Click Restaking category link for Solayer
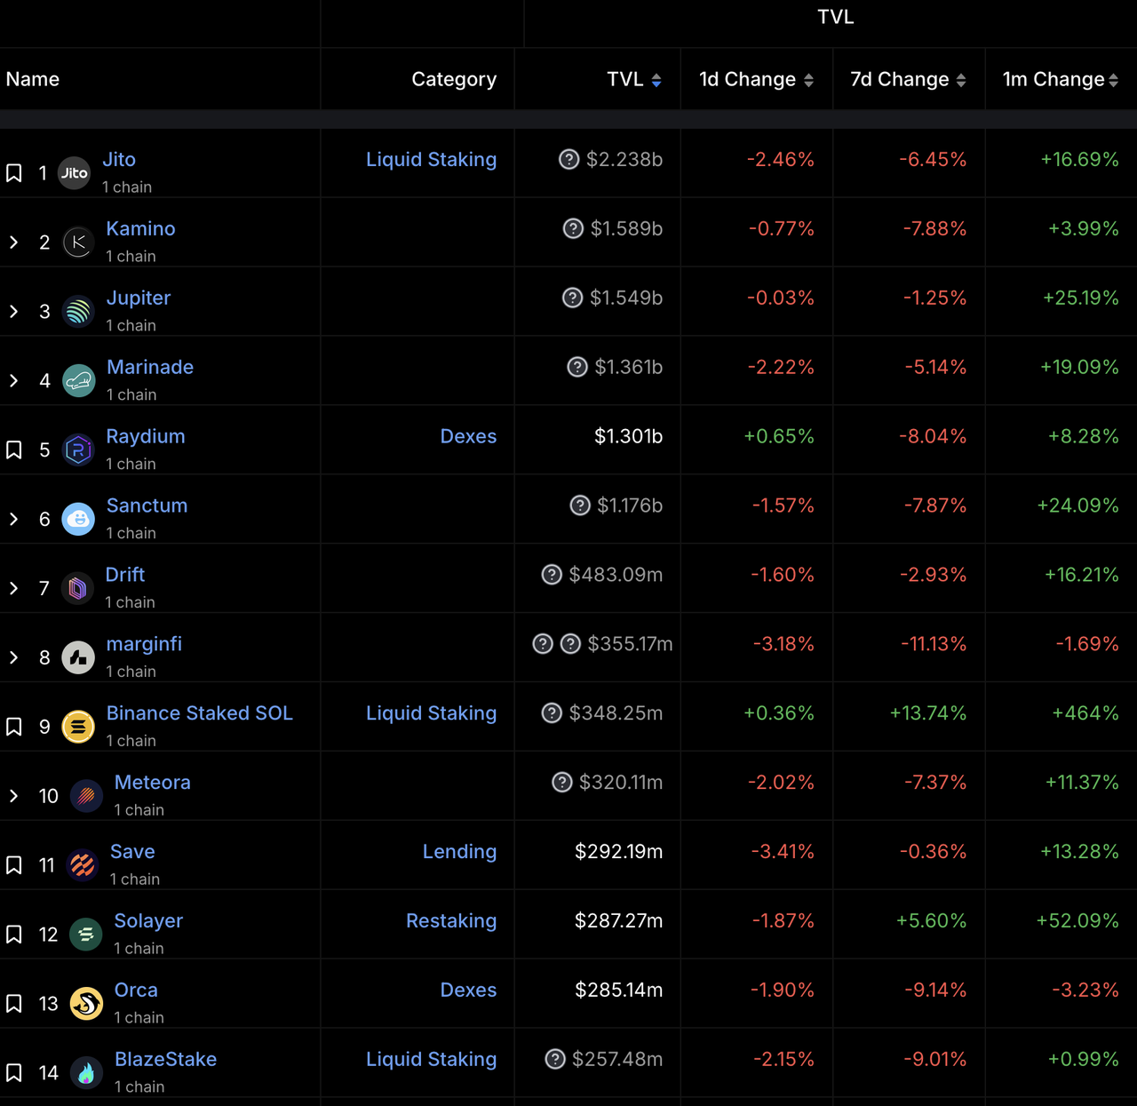The width and height of the screenshot is (1137, 1106). (x=450, y=920)
